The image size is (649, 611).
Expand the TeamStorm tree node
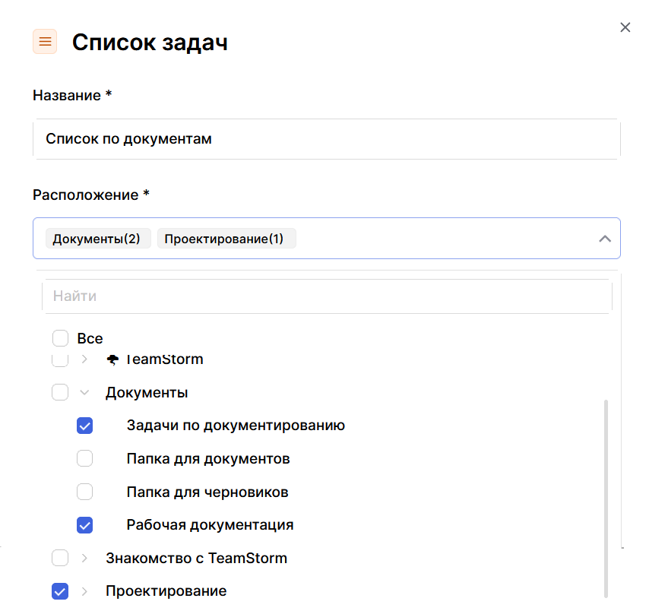point(84,359)
